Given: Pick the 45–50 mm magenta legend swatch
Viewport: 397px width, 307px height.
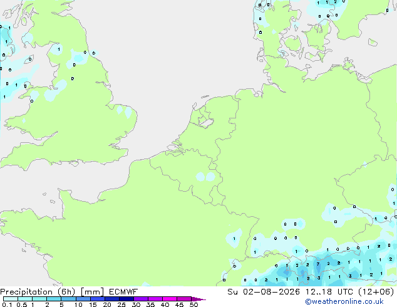Looking at the screenshot, I should (184, 299).
